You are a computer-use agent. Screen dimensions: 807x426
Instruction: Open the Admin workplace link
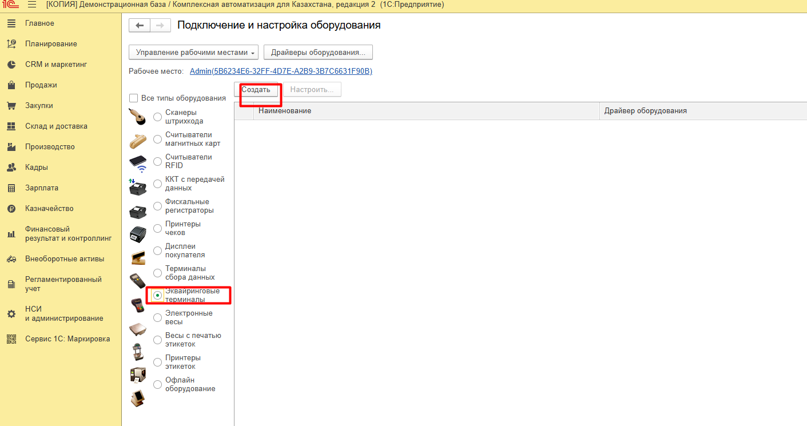pyautogui.click(x=281, y=71)
